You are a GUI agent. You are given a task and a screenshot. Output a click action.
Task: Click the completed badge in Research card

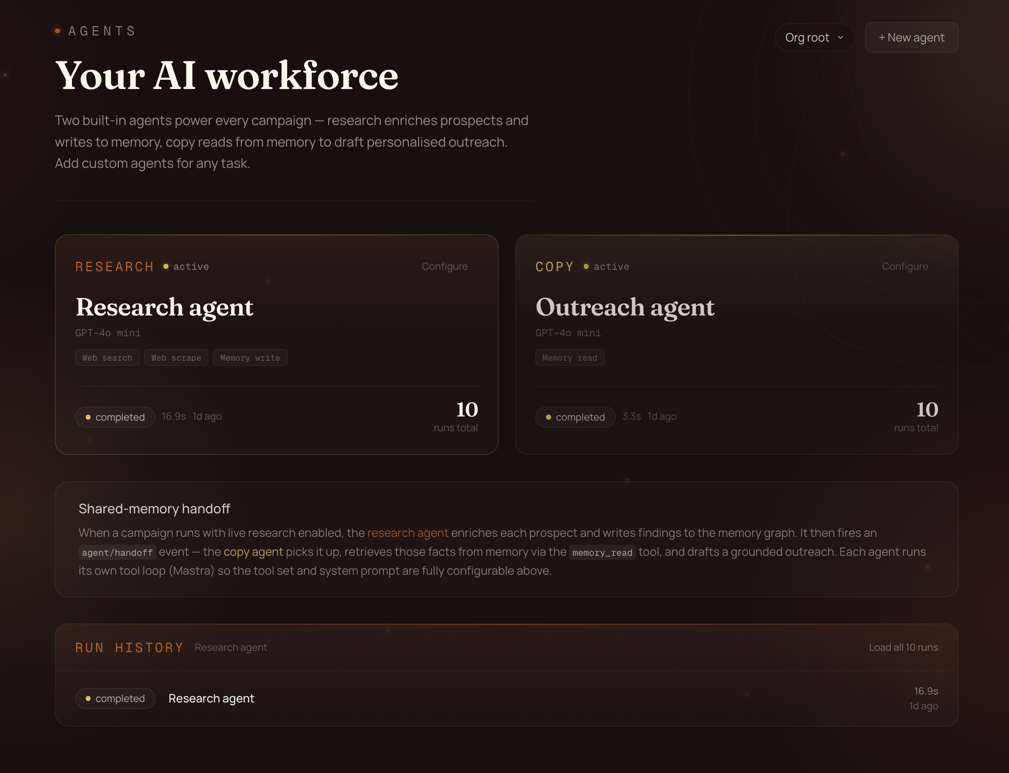click(x=115, y=417)
